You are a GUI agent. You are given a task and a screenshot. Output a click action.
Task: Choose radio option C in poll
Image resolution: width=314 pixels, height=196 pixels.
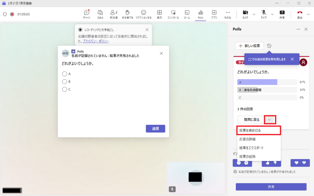(64, 89)
